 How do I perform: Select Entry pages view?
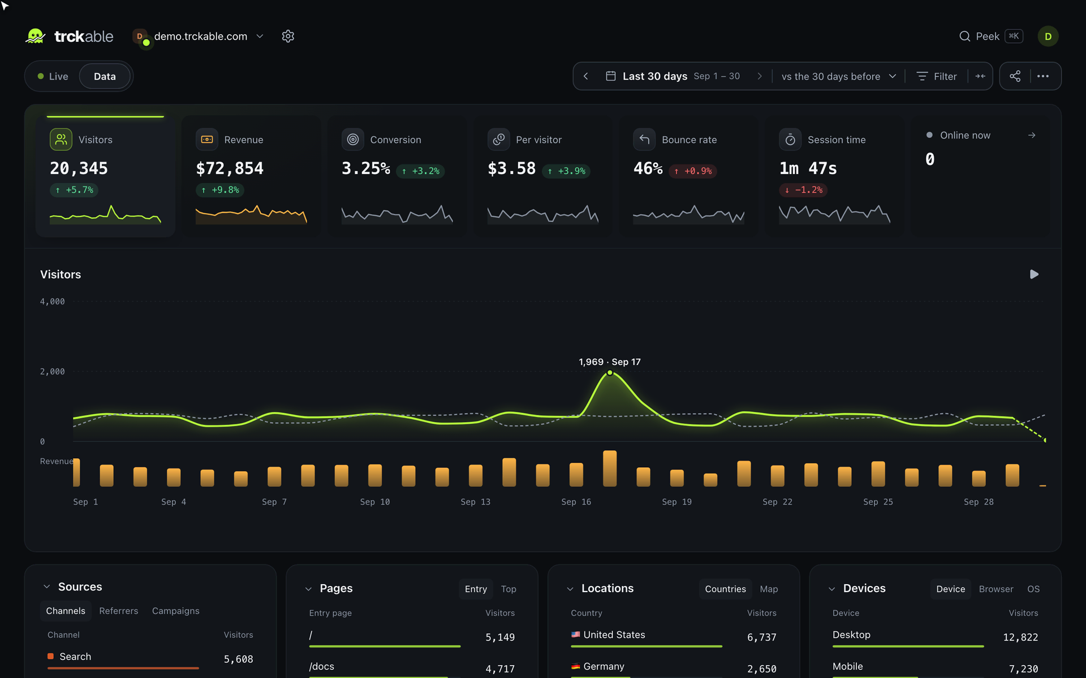476,589
